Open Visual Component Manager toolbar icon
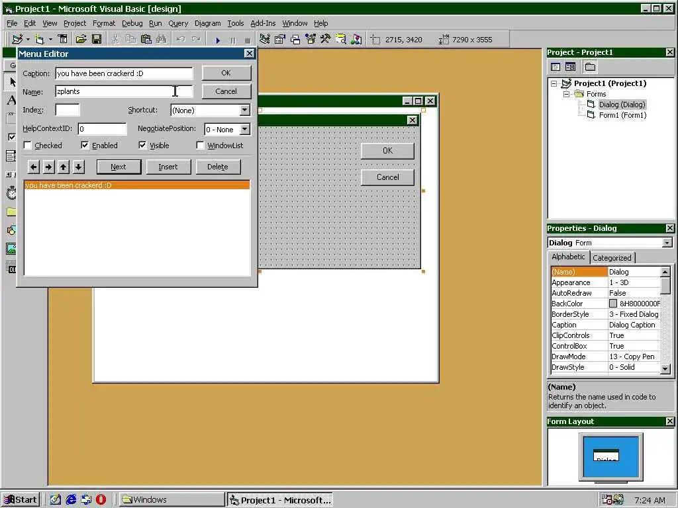678x508 pixels. [x=356, y=39]
